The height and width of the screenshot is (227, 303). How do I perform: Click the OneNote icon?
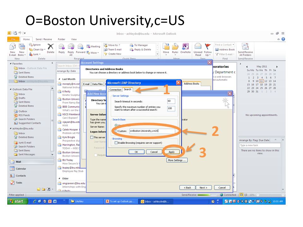185,47
